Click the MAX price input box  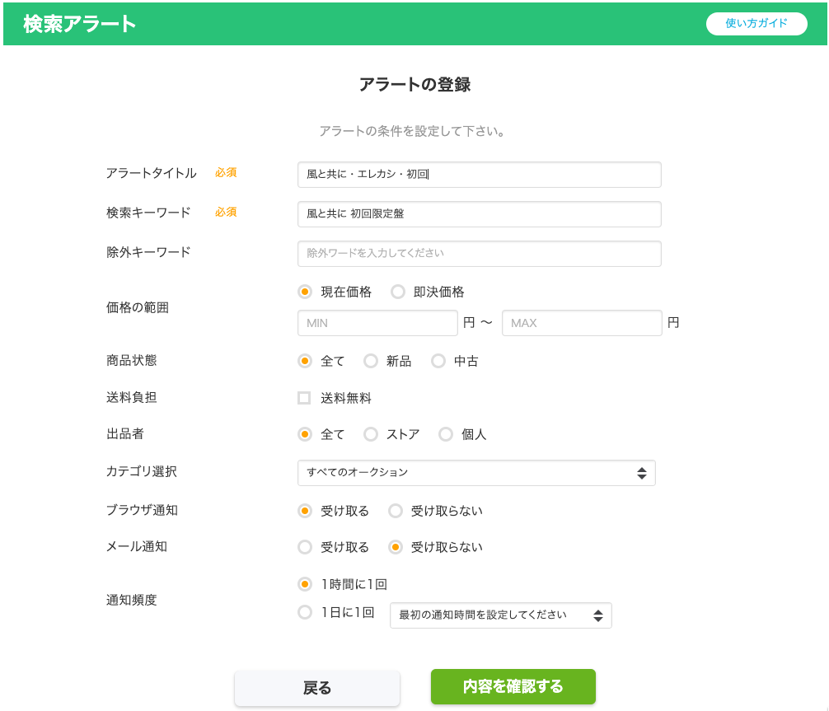coord(581,323)
